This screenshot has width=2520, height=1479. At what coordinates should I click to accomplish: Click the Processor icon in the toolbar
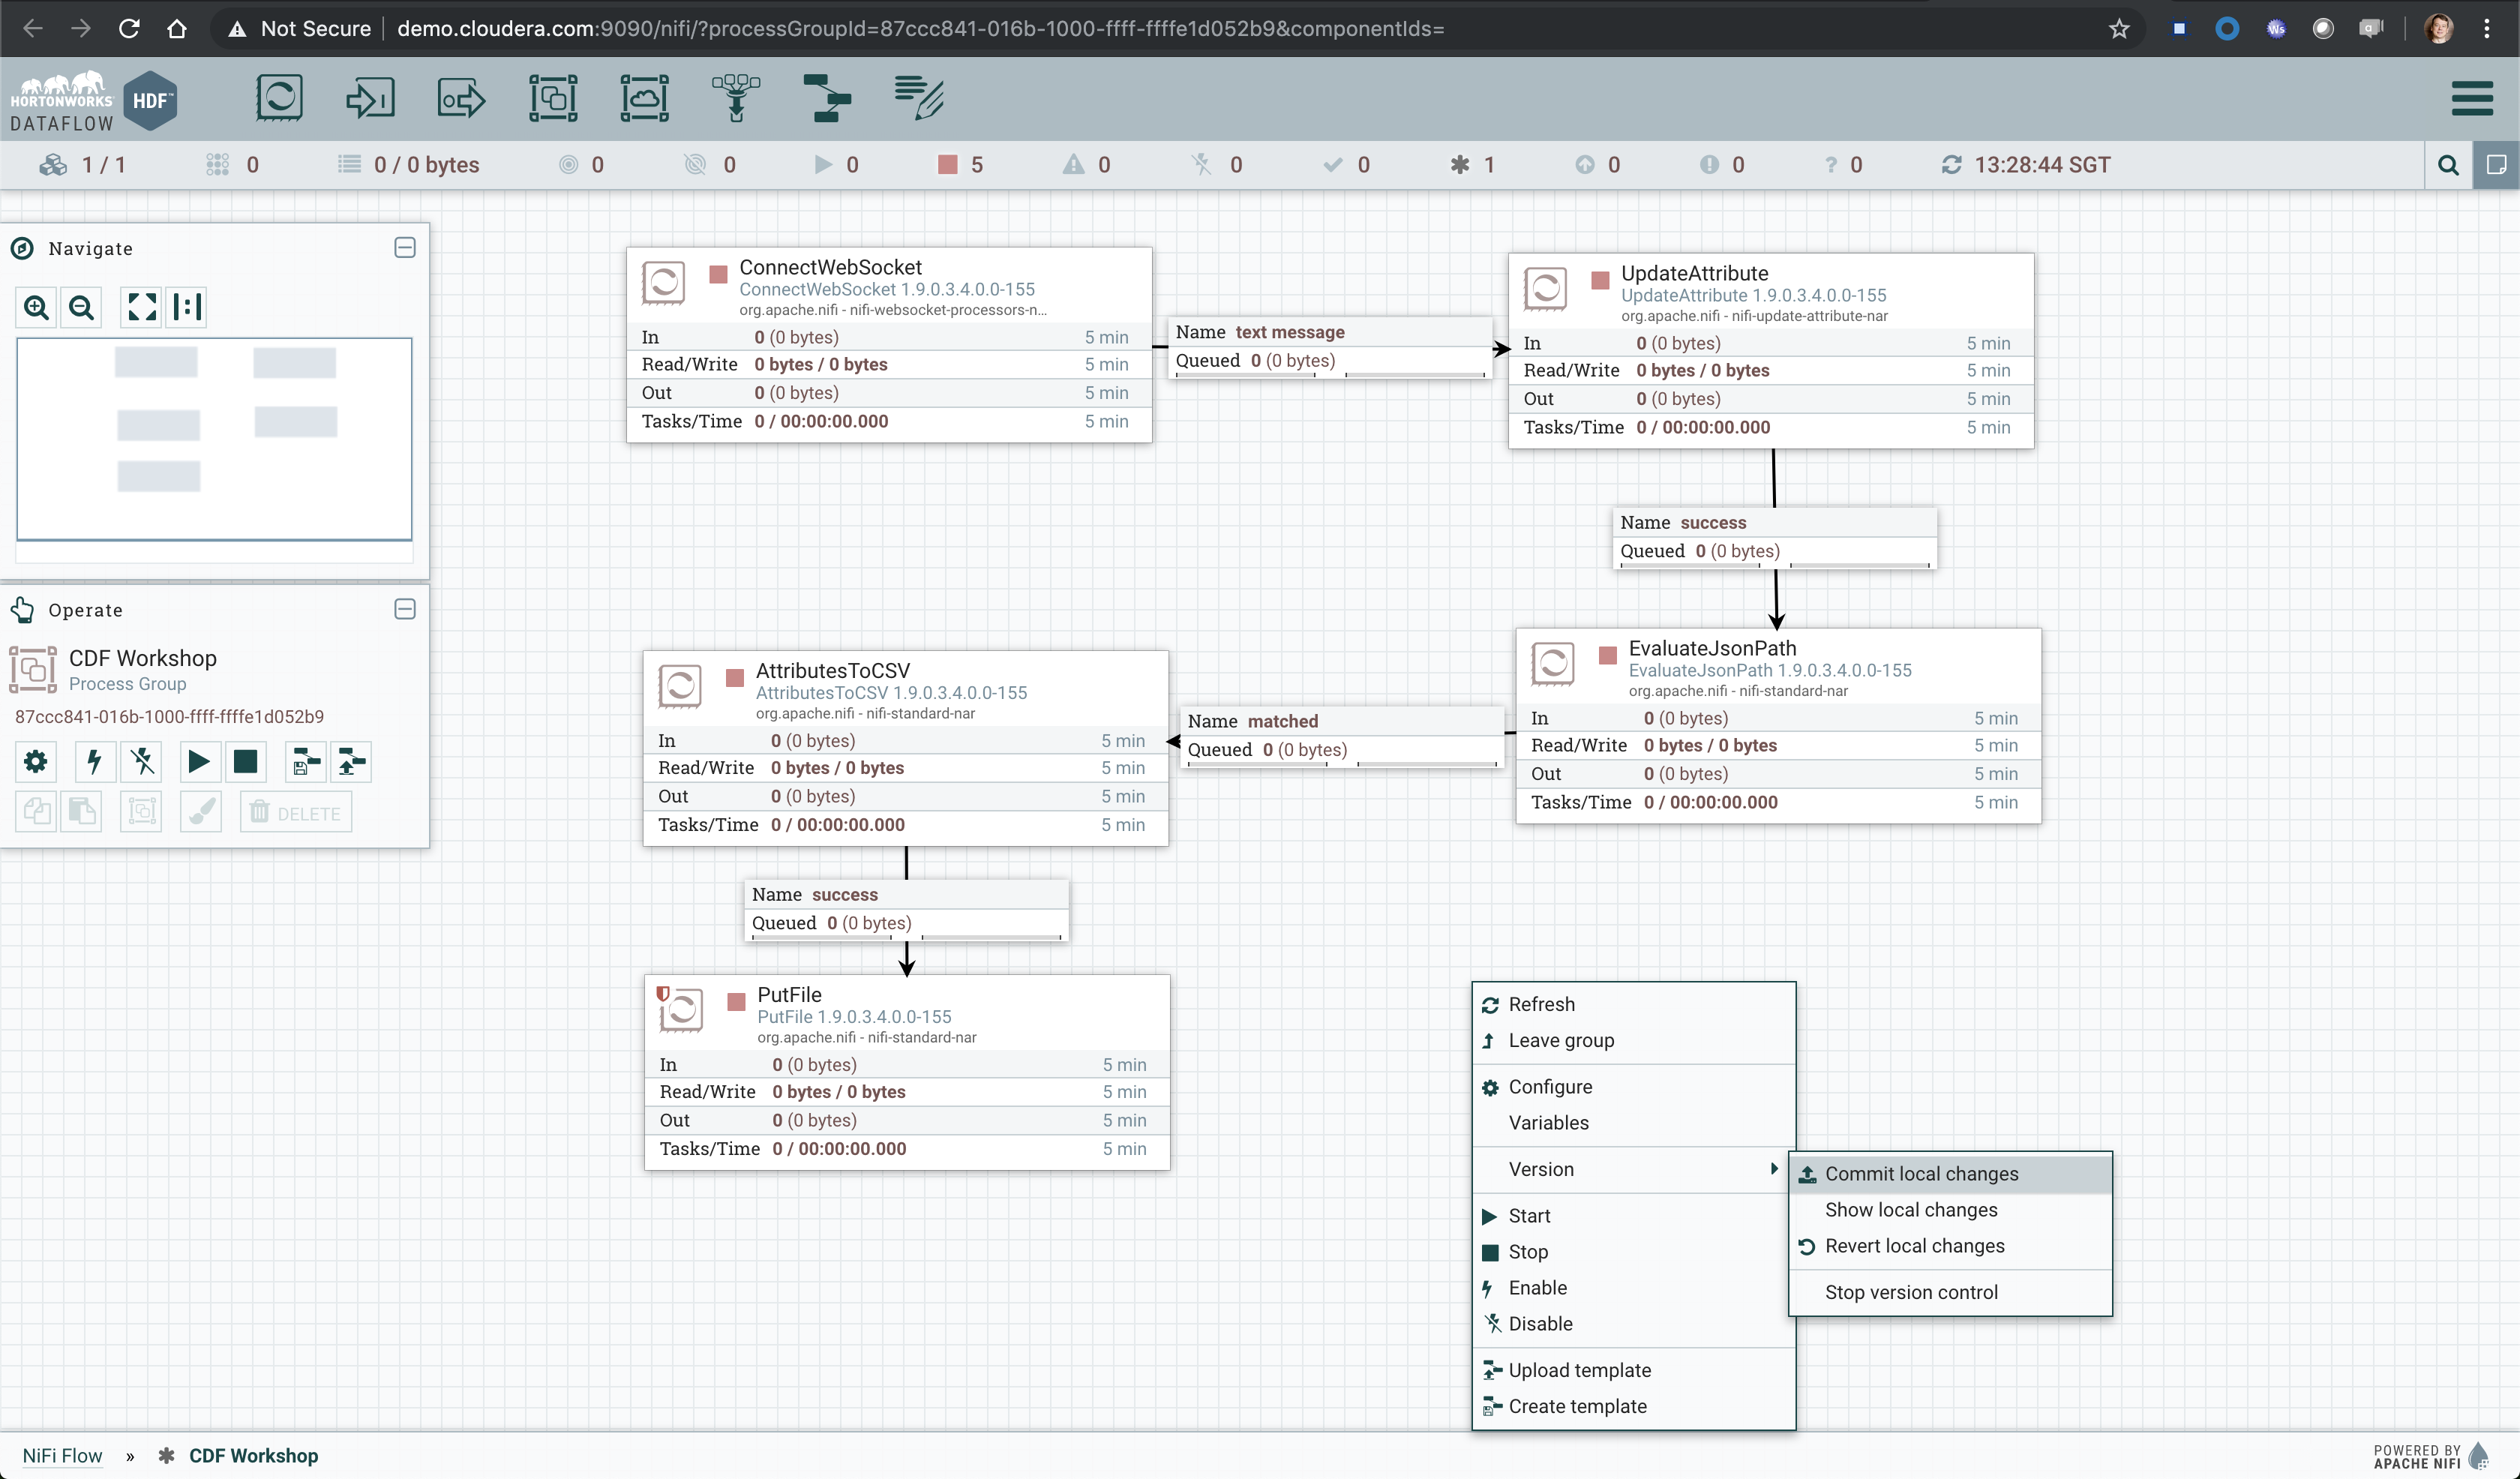pyautogui.click(x=279, y=98)
